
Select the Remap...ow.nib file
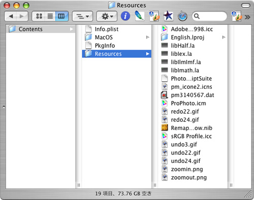tap(193, 128)
